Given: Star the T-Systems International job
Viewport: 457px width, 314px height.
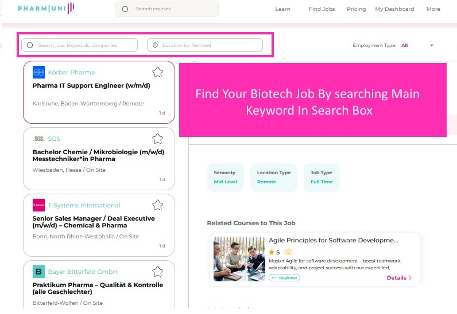Looking at the screenshot, I should [x=158, y=205].
